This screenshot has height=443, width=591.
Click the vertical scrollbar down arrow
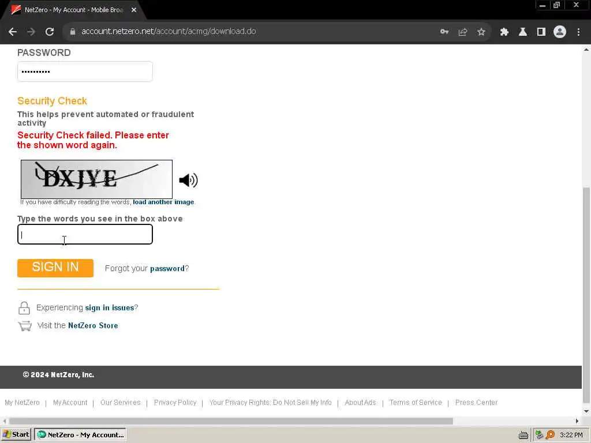[x=586, y=411]
